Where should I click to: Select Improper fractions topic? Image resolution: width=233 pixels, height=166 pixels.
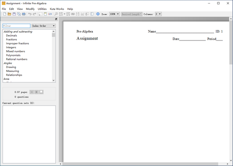(x=17, y=44)
